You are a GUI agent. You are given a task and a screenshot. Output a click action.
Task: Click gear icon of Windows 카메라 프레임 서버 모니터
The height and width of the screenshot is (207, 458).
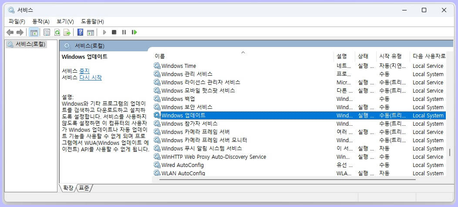pyautogui.click(x=157, y=140)
